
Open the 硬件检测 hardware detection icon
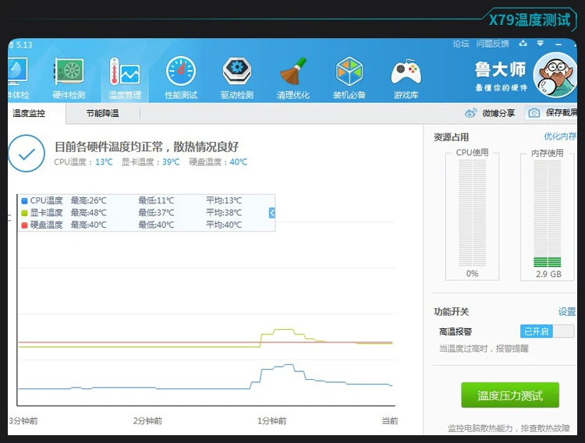tap(69, 71)
